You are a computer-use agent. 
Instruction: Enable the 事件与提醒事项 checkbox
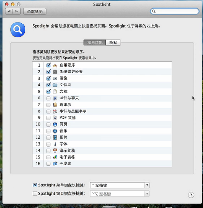click(49, 111)
